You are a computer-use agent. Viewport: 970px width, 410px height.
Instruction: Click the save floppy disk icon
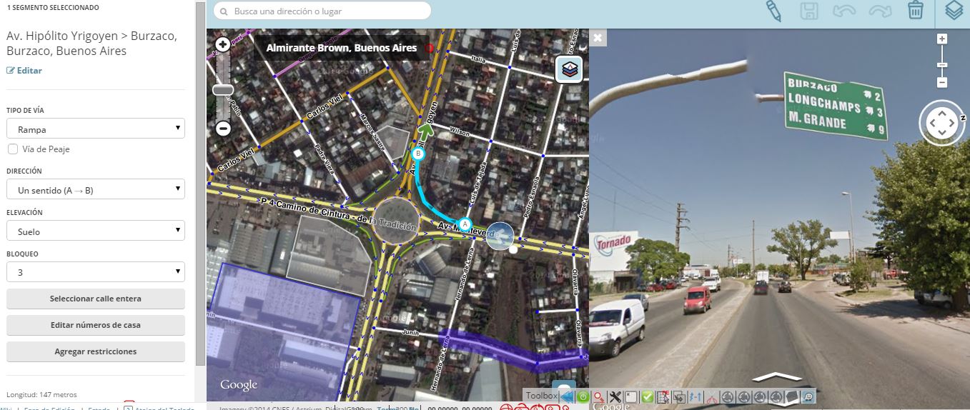coord(809,11)
